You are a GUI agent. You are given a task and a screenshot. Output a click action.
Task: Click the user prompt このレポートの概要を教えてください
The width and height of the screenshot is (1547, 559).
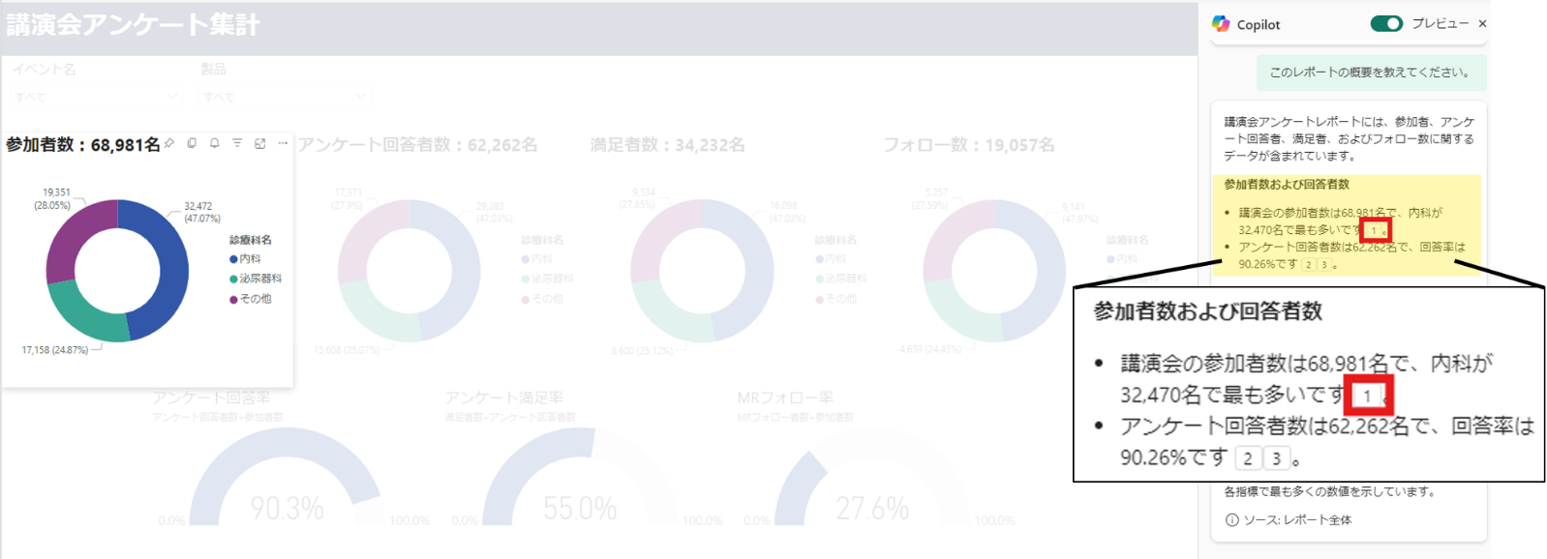pos(1370,73)
